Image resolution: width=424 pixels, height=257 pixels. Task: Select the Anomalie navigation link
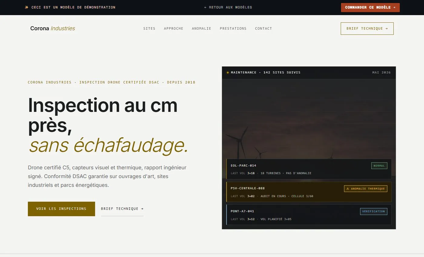point(201,28)
